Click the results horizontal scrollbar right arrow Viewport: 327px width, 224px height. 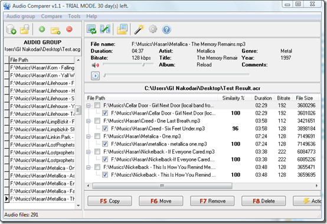(x=316, y=186)
